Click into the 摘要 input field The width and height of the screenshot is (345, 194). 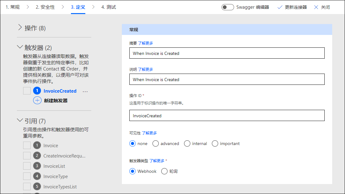(227, 53)
